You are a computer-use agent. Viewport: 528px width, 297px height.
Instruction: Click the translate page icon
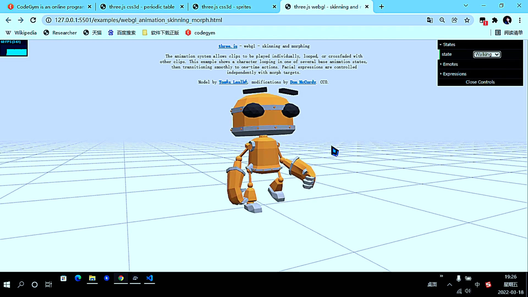(x=430, y=20)
